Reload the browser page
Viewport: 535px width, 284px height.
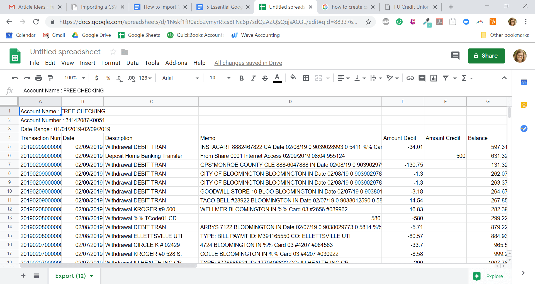36,22
